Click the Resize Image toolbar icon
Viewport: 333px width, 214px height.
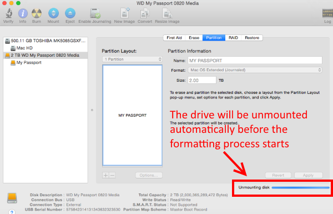tap(167, 13)
